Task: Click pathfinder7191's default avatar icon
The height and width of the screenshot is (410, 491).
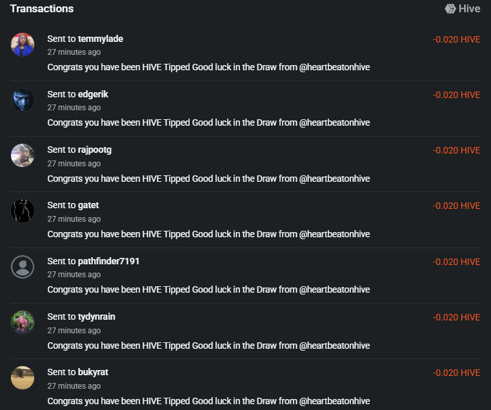Action: coord(23,266)
